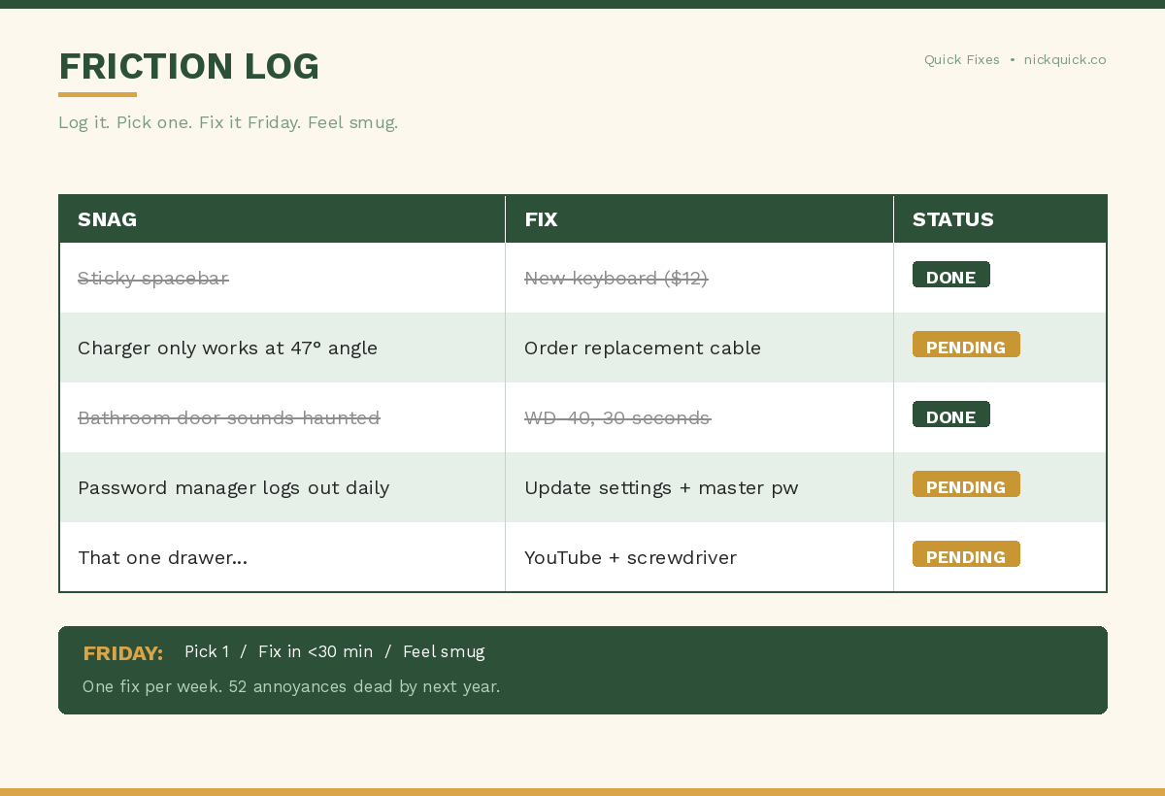Open the nickquick.co link
The height and width of the screenshot is (796, 1165).
(1065, 59)
